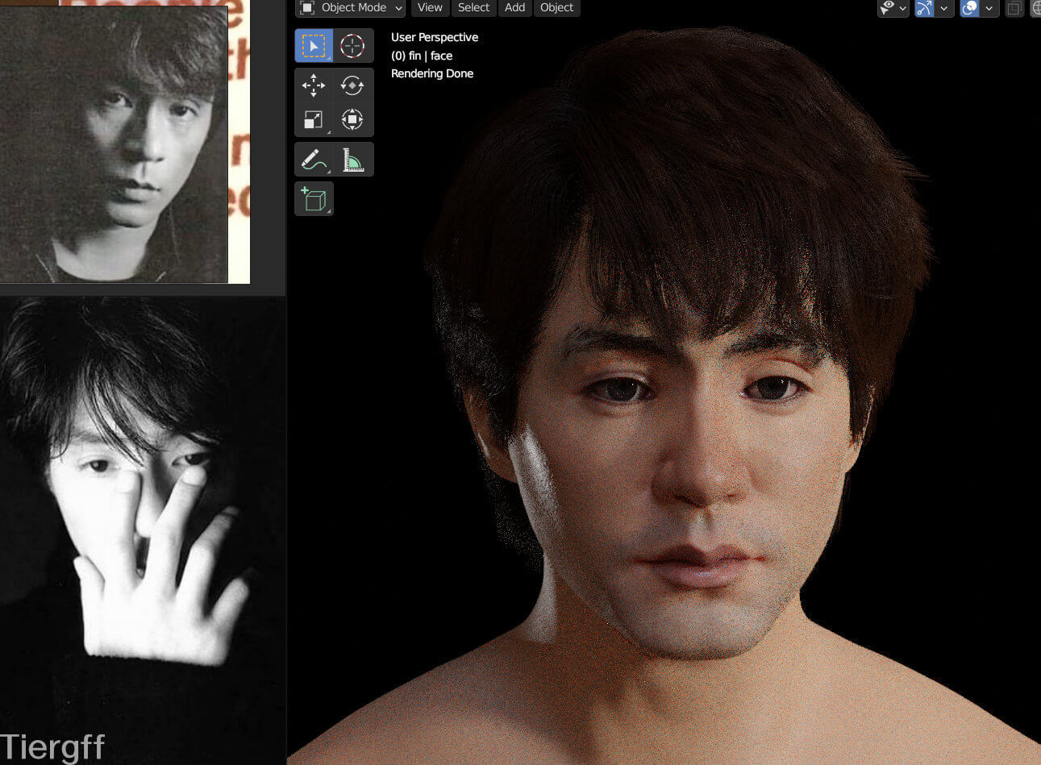Pick the Rotate tool

tap(352, 85)
